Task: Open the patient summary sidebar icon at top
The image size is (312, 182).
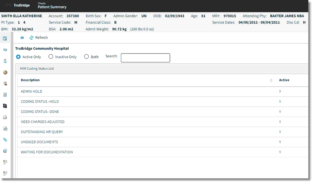Action: tap(5, 39)
